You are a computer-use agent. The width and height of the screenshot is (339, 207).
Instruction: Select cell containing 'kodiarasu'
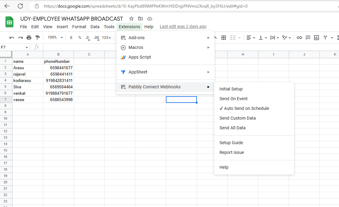tap(28, 81)
